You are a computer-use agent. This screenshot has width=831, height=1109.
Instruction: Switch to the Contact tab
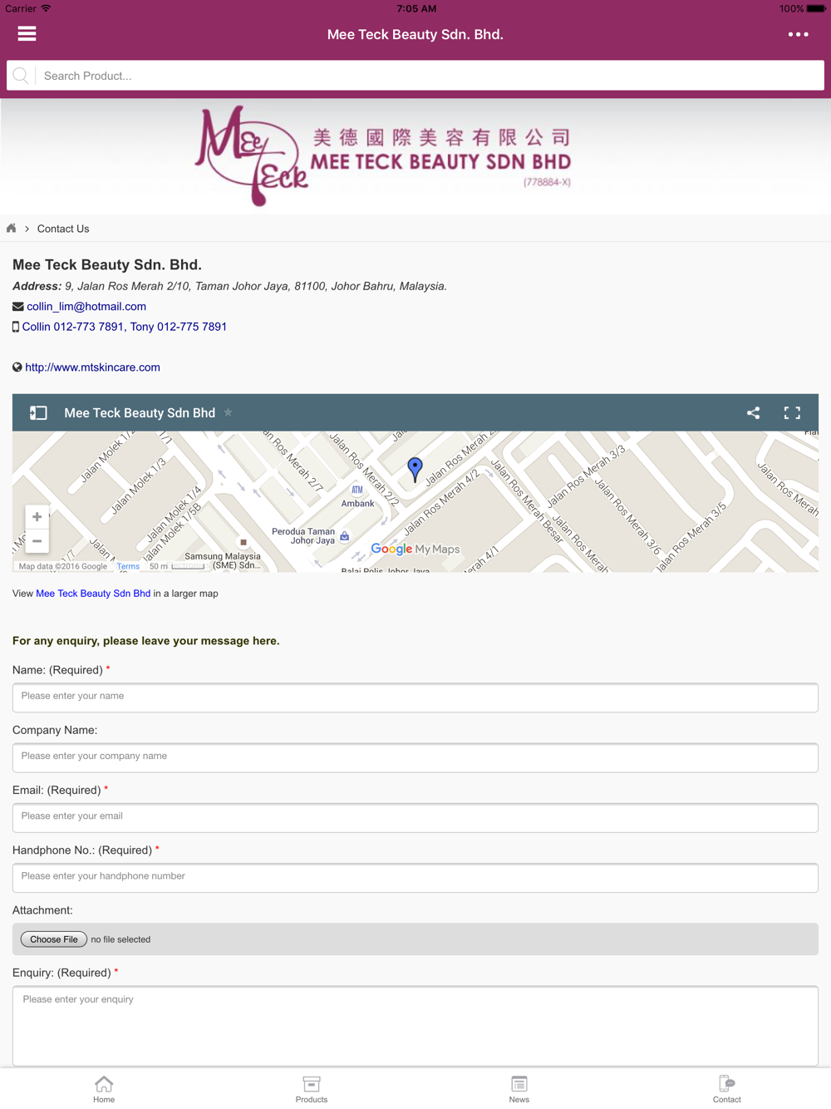726,1089
